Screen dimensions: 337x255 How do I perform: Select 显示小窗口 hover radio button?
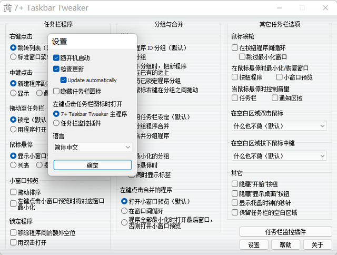point(13,155)
